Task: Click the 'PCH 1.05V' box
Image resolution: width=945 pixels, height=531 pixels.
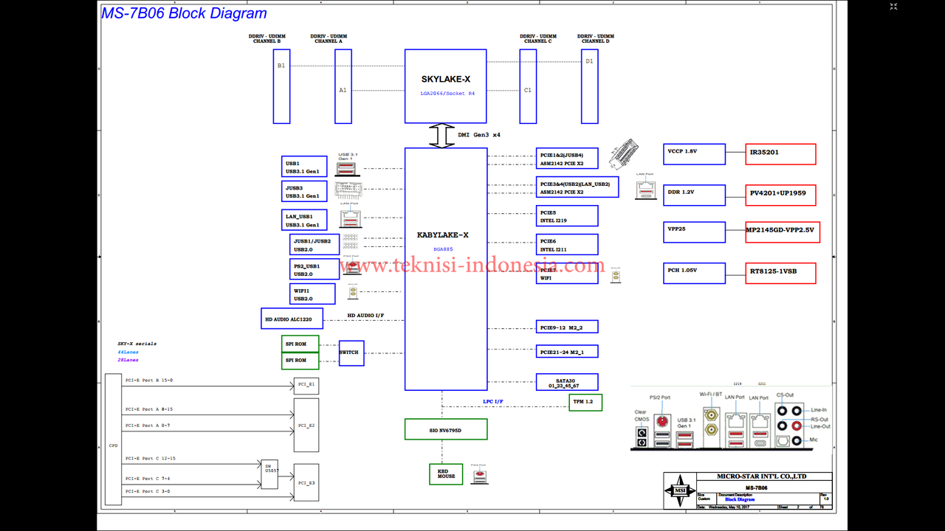Action: [x=694, y=274]
